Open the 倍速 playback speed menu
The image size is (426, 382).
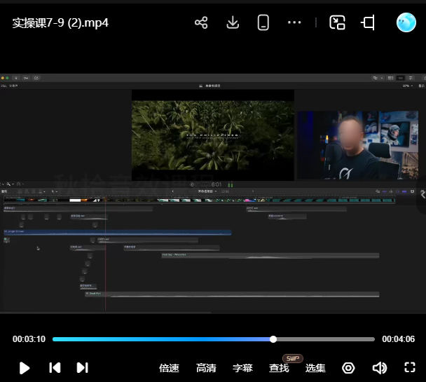coord(169,368)
